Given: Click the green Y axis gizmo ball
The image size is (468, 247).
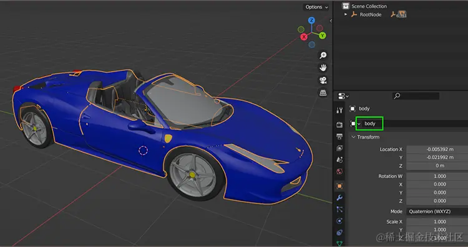Looking at the screenshot, I should click(323, 35).
